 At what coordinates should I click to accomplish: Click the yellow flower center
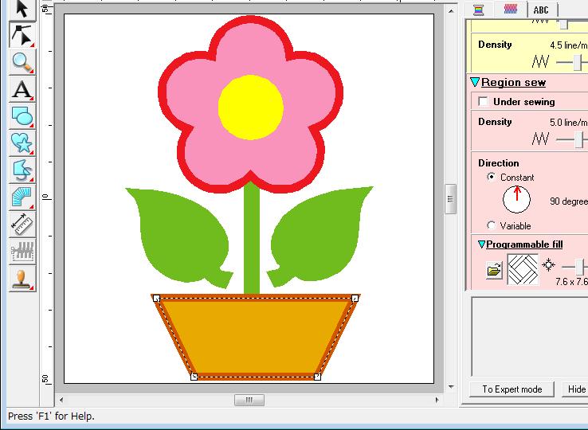coord(250,107)
